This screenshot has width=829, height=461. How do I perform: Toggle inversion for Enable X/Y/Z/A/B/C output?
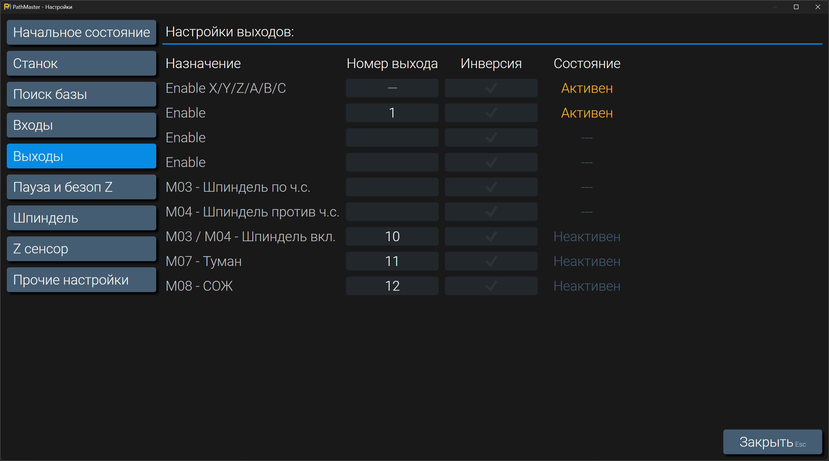[x=491, y=88]
